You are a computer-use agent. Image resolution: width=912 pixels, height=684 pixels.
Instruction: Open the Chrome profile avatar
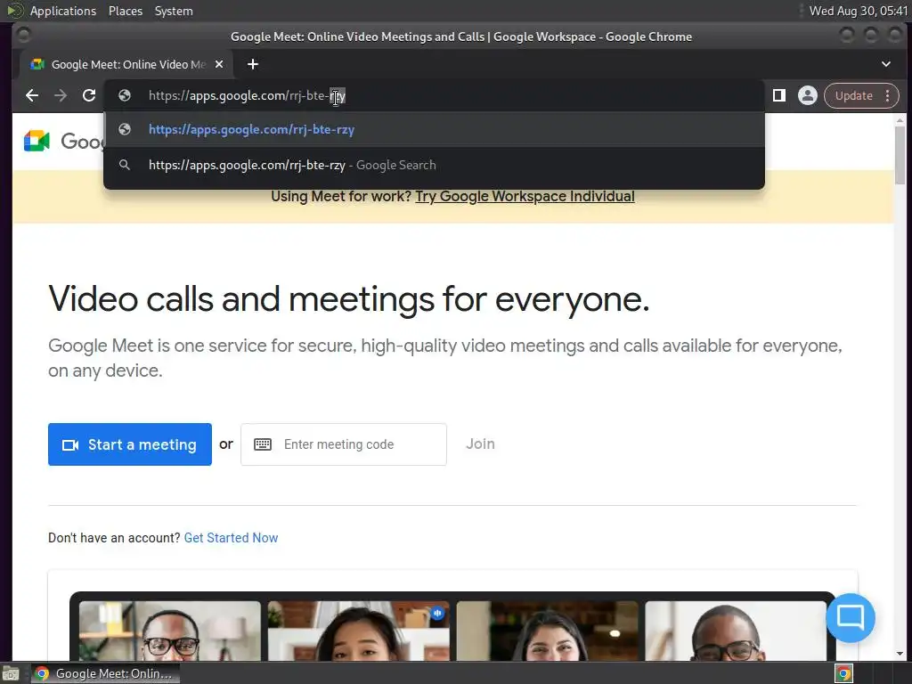click(x=807, y=95)
